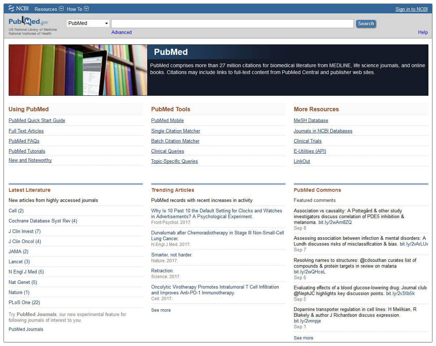This screenshot has width=436, height=346.
Task: Open Batch Citation Matcher
Action: pos(175,141)
